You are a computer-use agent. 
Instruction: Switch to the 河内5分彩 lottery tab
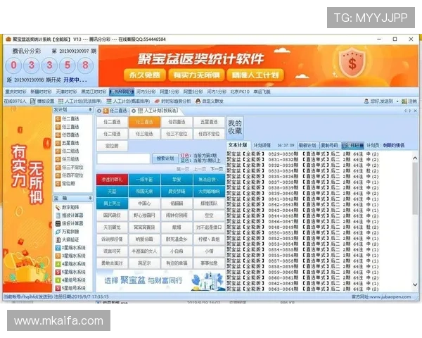[x=146, y=92]
